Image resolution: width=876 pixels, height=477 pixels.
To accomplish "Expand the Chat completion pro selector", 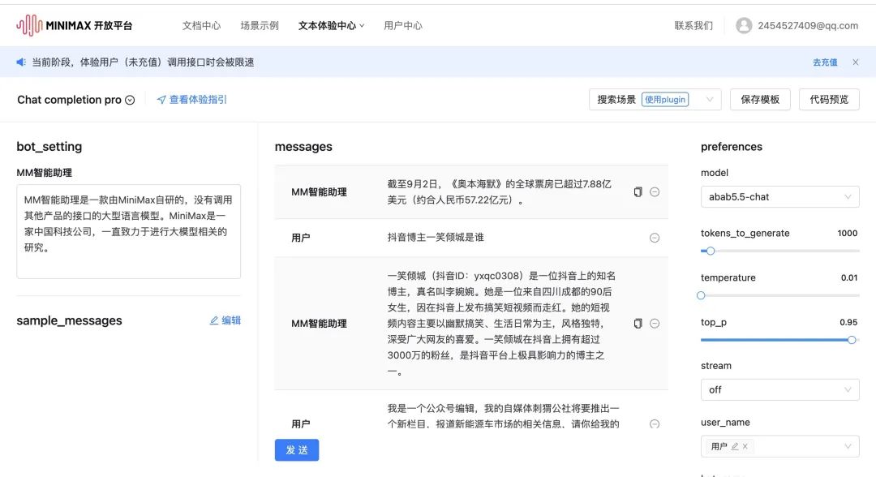I will point(129,101).
